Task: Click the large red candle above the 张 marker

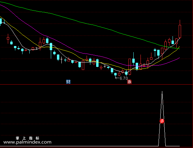Action: 130,66
